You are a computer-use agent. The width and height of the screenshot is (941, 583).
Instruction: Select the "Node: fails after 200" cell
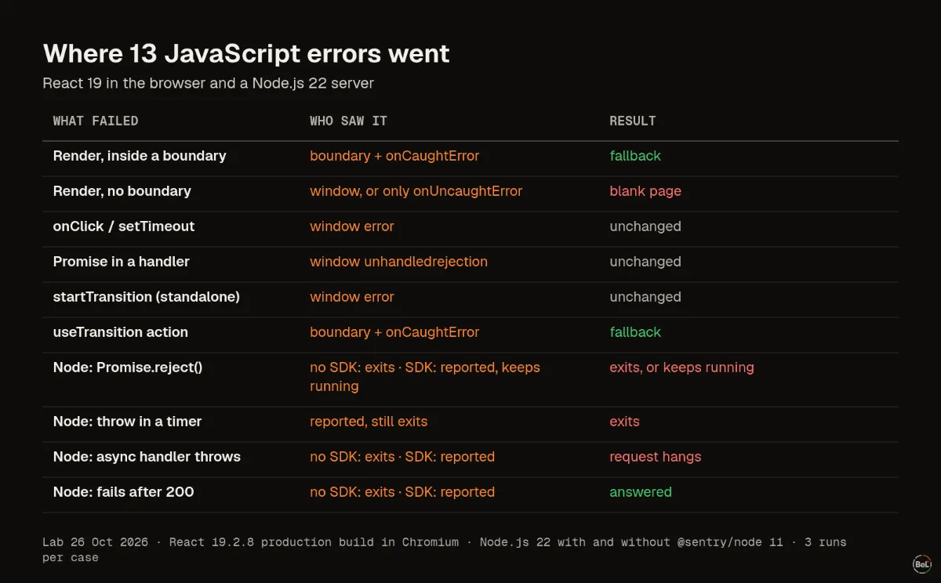click(124, 492)
